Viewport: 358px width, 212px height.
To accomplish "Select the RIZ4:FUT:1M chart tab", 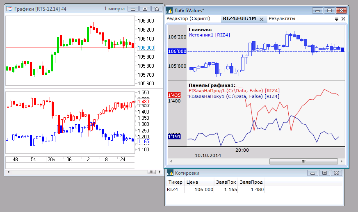I will (x=239, y=19).
